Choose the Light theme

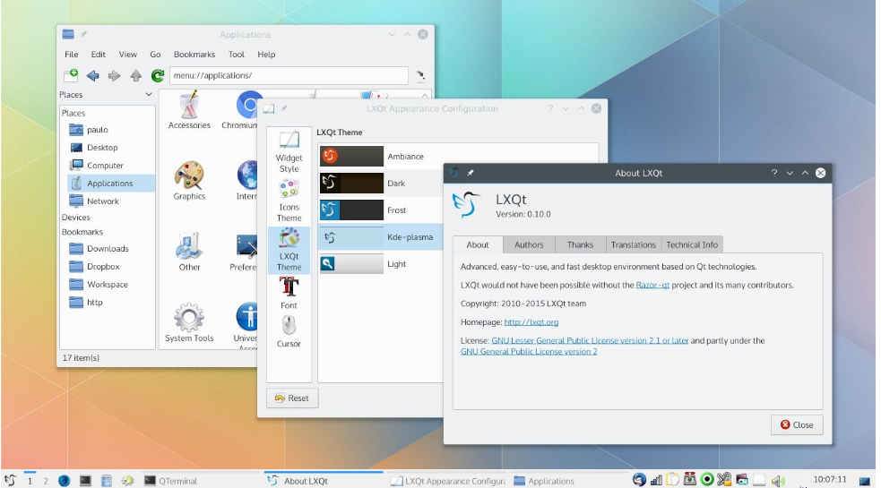(x=380, y=264)
